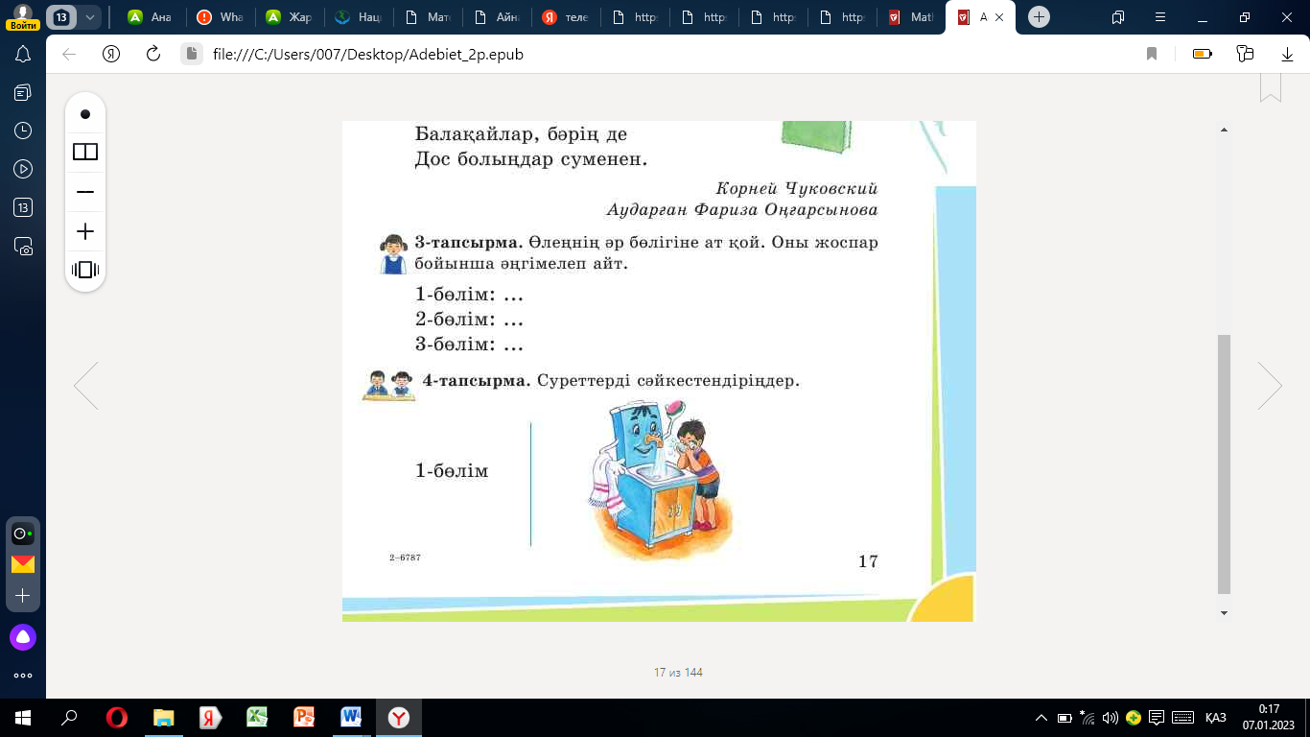Open the browser hamburger menu
1310x737 pixels.
coord(1160,17)
